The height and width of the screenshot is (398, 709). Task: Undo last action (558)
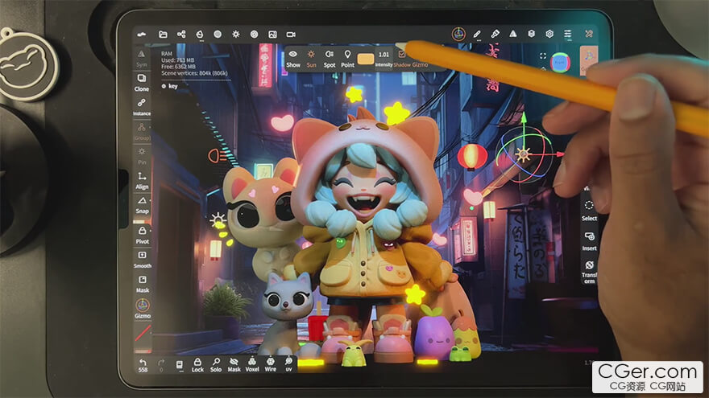click(143, 365)
